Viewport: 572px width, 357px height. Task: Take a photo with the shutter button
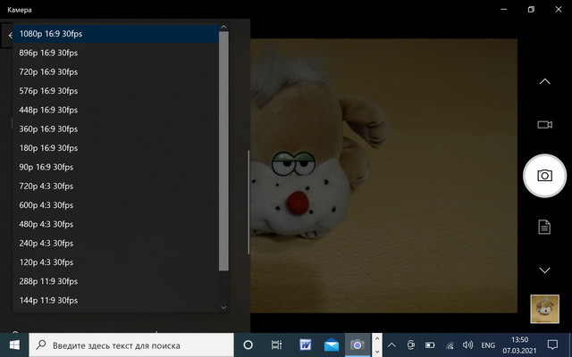pos(544,176)
